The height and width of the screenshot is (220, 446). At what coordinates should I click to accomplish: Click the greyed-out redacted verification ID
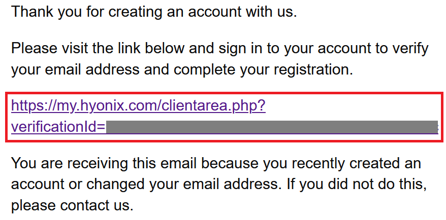pos(272,127)
